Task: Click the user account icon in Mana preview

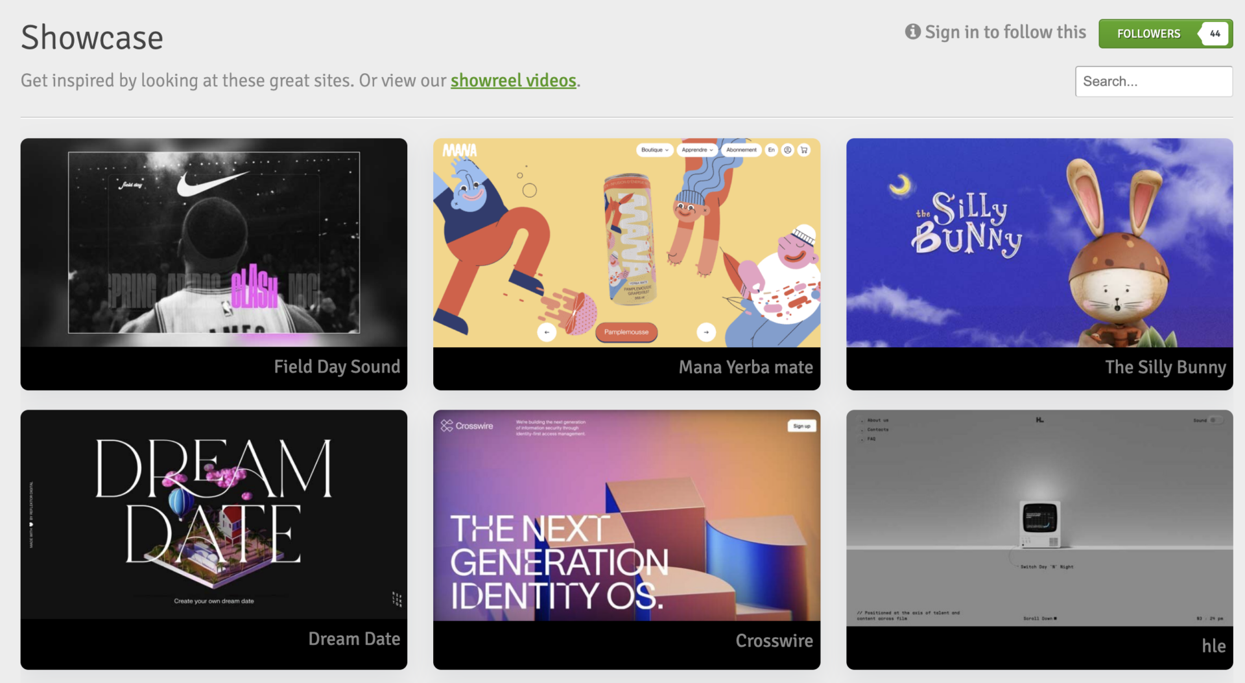Action: [787, 150]
